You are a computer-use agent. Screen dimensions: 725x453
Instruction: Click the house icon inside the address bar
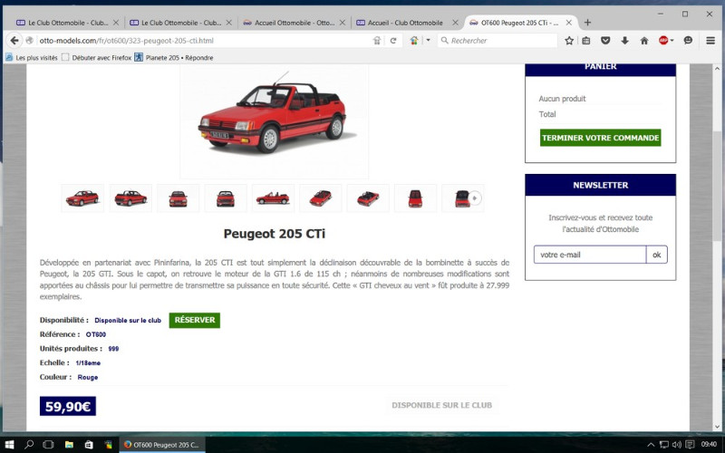click(x=377, y=41)
